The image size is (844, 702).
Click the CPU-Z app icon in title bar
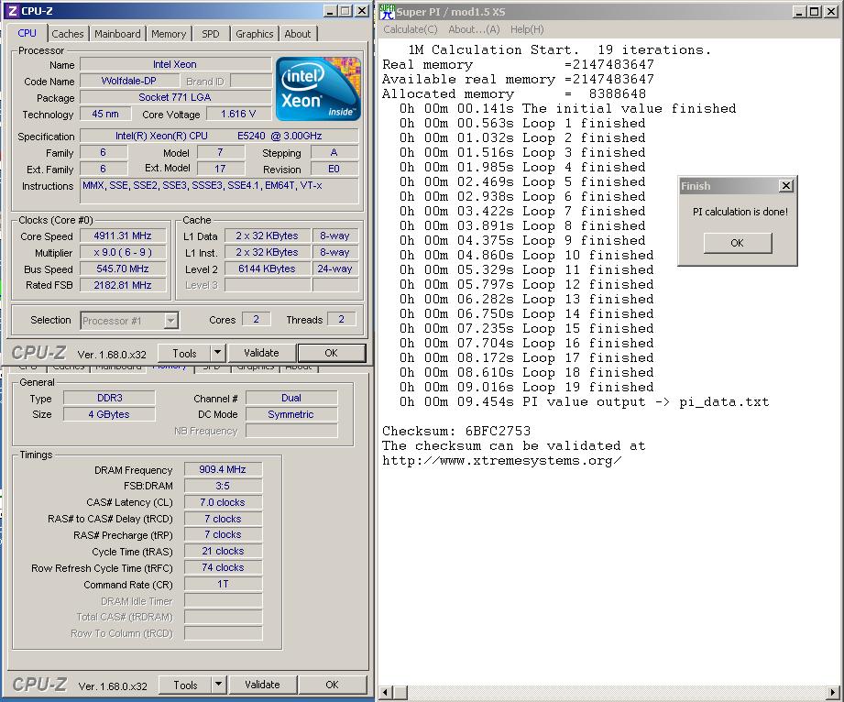tap(12, 11)
